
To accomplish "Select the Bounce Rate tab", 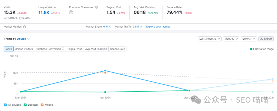I will pyautogui.click(x=117, y=49).
